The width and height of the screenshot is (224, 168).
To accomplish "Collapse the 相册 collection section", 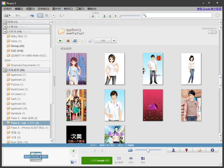I will coord(5,22).
